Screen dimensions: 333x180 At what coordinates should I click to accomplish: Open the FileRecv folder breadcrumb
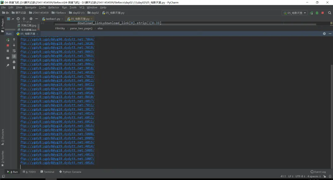[59, 13]
